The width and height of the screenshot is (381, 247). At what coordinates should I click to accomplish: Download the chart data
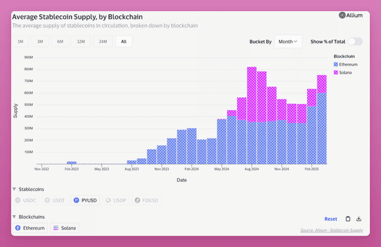[359, 219]
